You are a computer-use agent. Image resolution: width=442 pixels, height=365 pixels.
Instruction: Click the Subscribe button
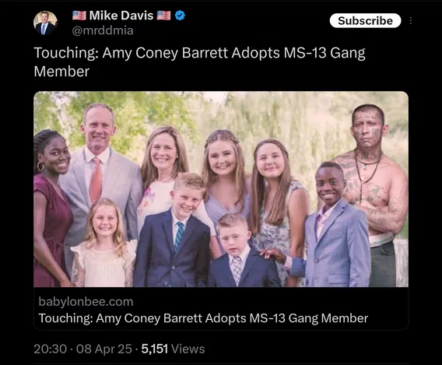[x=365, y=20]
